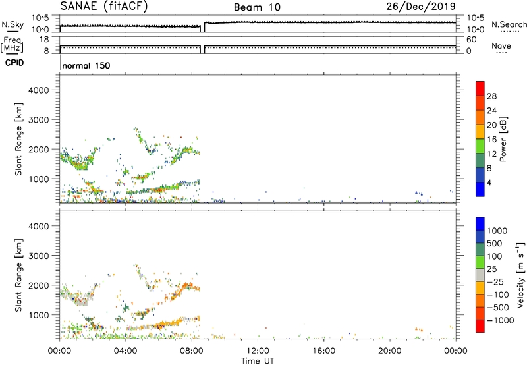Select the '60' Nave axis tick label
The width and height of the screenshot is (527, 365).
pyautogui.click(x=471, y=40)
